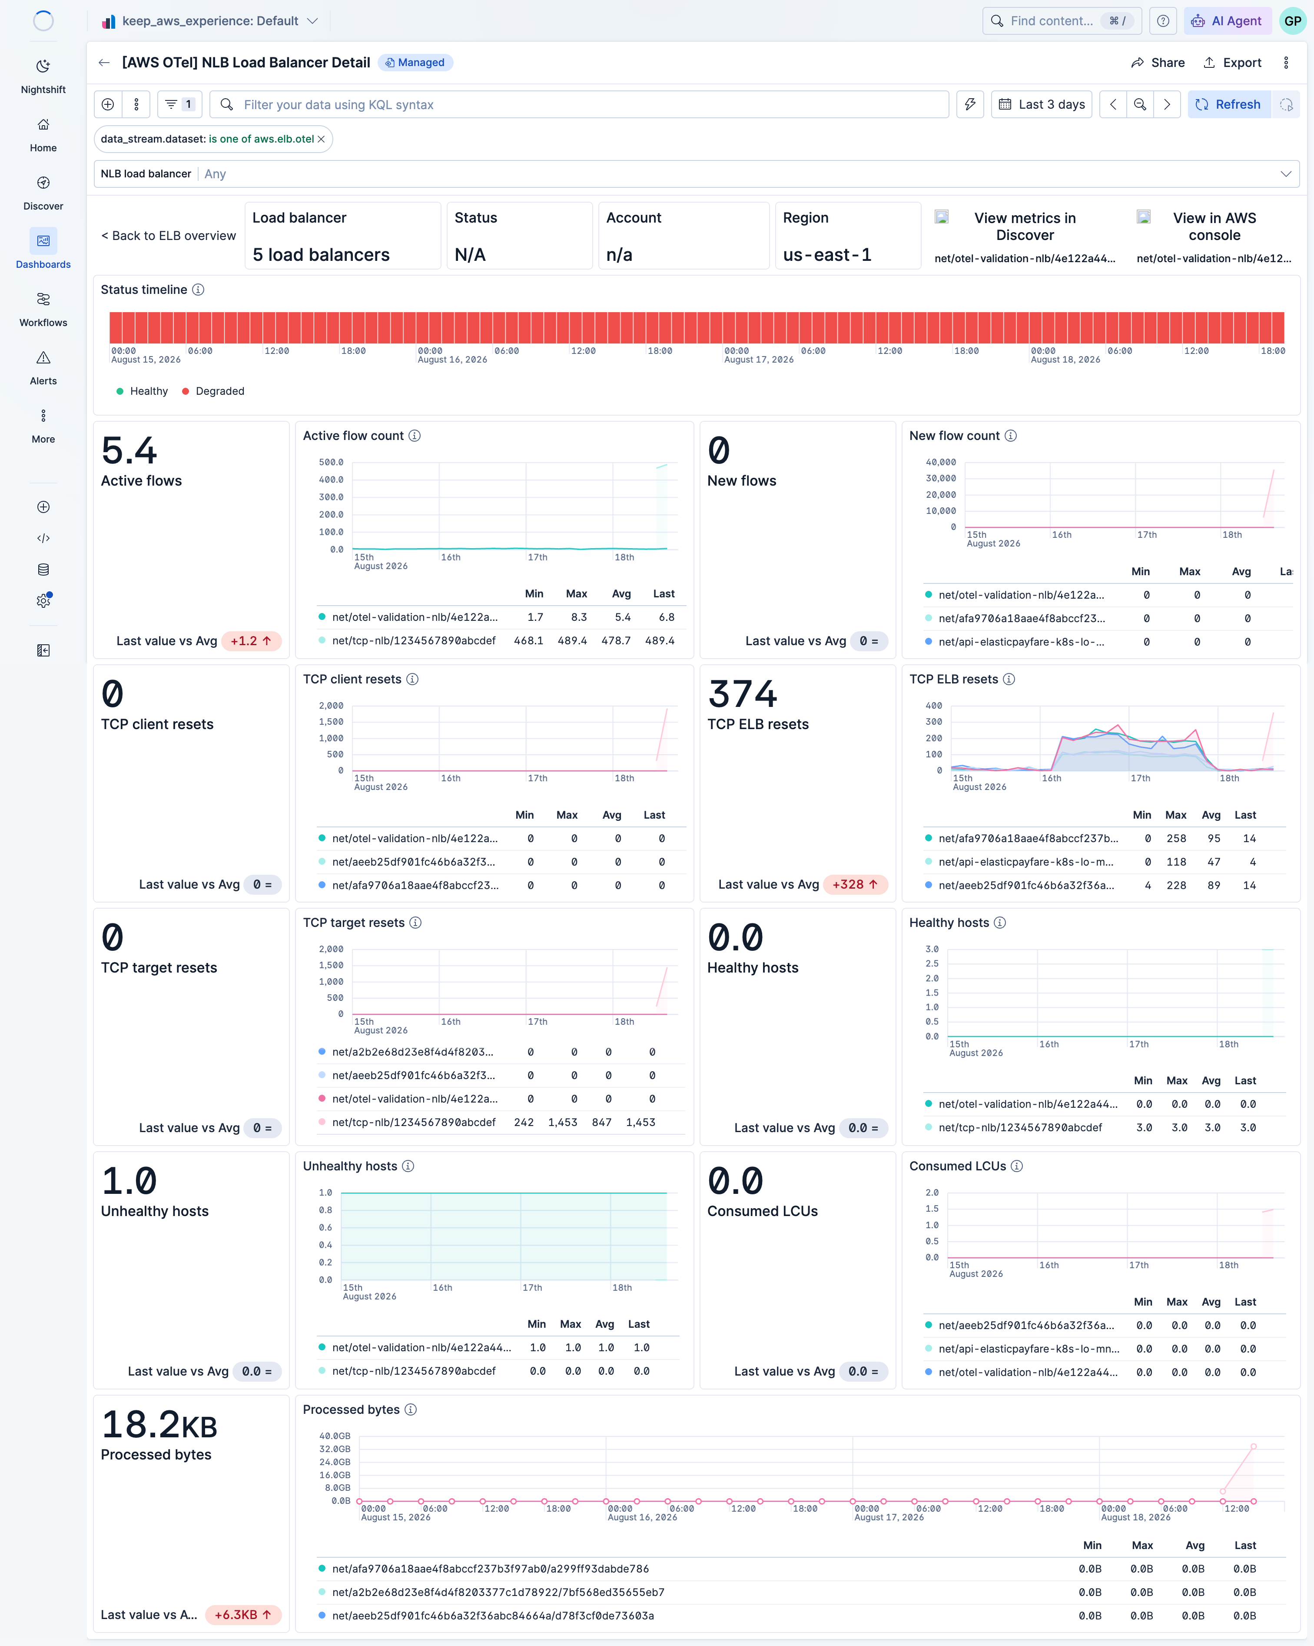The image size is (1314, 1646).
Task: Open the filter count menu
Action: tap(179, 105)
